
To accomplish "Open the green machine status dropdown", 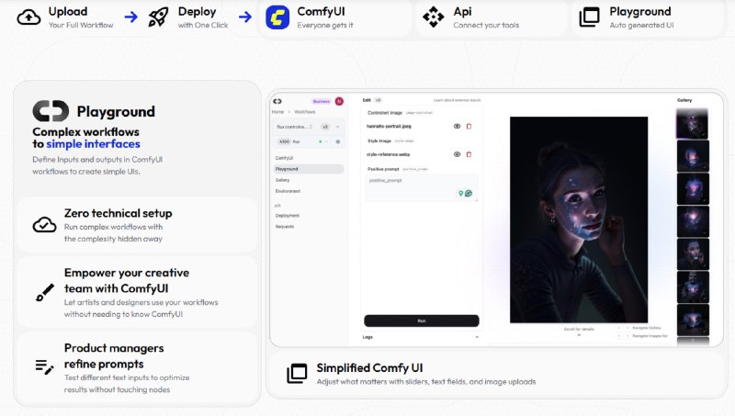I will [323, 141].
